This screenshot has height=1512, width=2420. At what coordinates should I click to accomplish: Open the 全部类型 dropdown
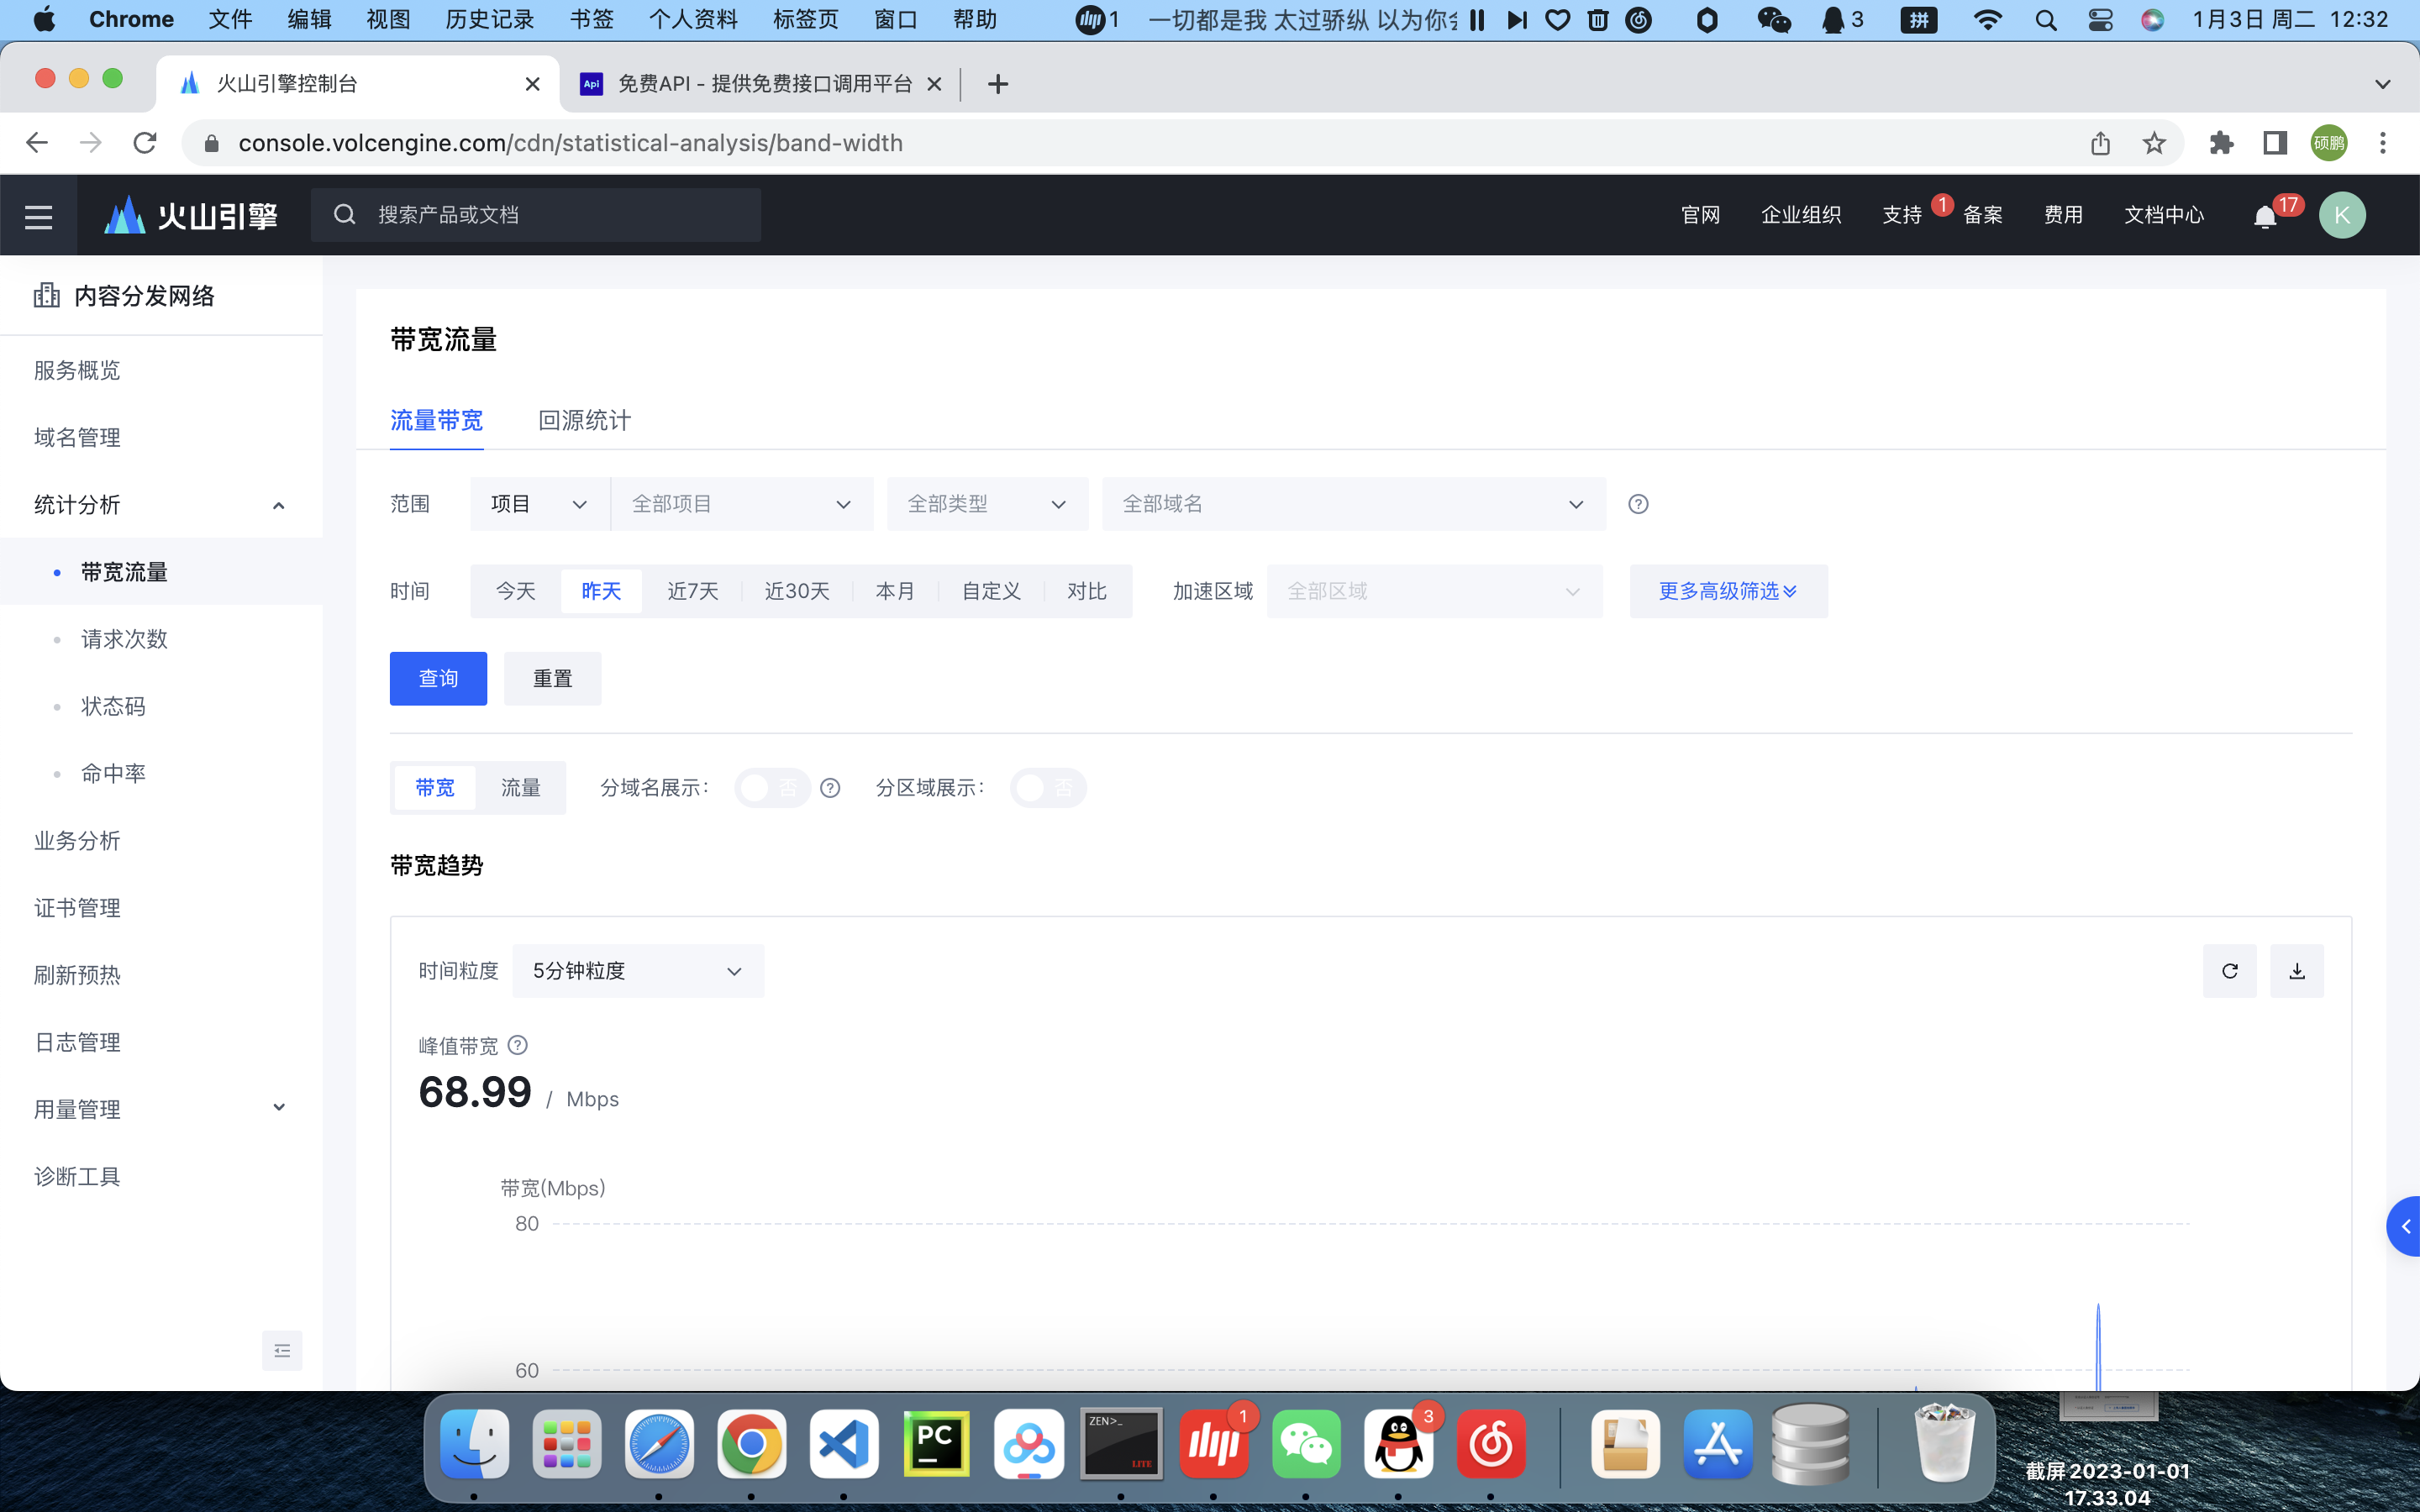point(987,504)
